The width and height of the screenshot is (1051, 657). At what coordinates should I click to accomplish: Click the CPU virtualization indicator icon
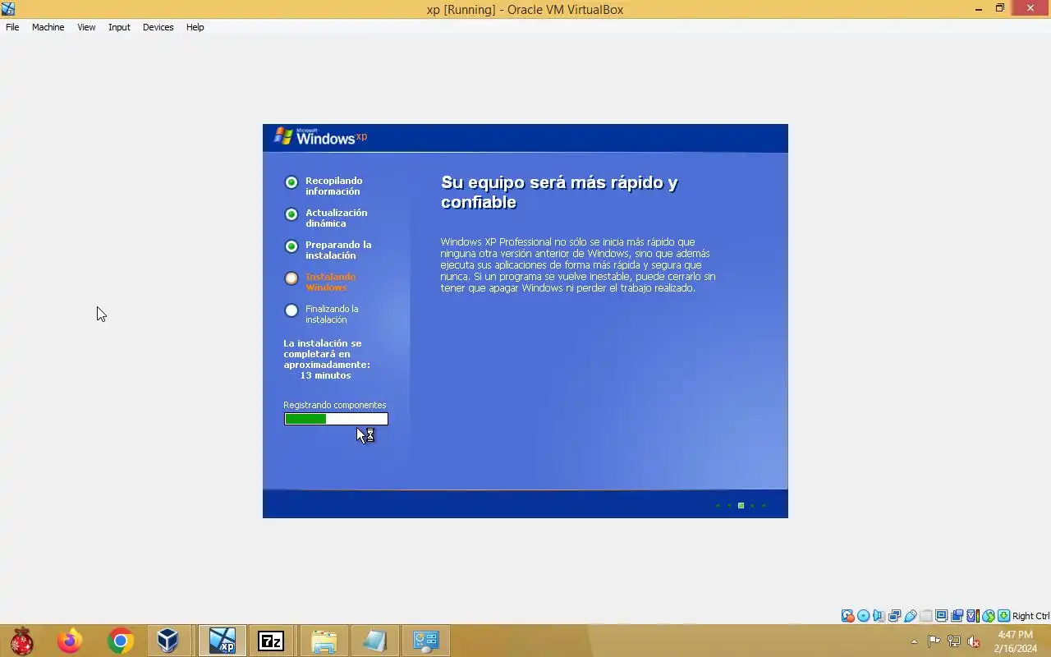[x=972, y=616]
